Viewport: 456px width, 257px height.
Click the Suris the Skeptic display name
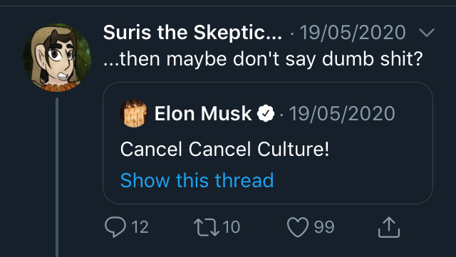tap(192, 32)
